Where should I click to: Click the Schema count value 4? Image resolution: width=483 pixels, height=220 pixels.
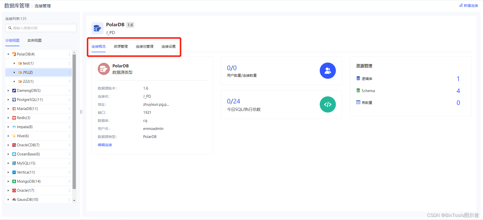pyautogui.click(x=458, y=91)
